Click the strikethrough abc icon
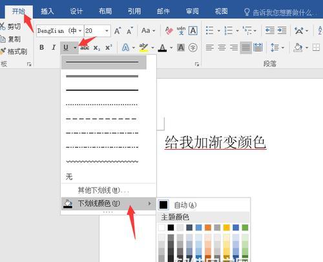Image resolution: width=323 pixels, height=262 pixels. (85, 48)
